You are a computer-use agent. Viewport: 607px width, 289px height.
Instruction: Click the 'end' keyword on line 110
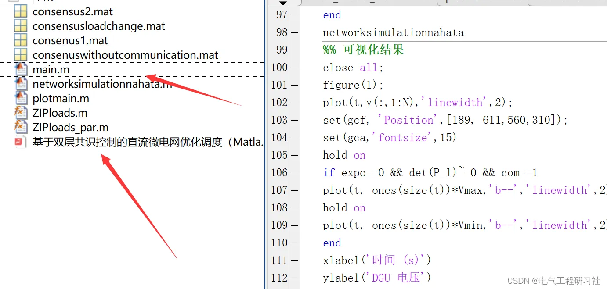pos(332,243)
